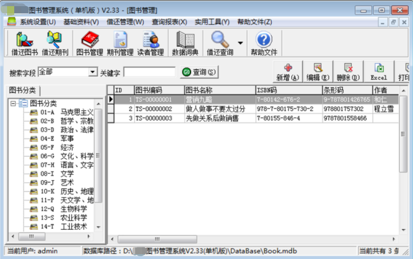Screen dimensions: 413x259
Task: Open the 实用工具(Y) menu
Action: pyautogui.click(x=212, y=22)
